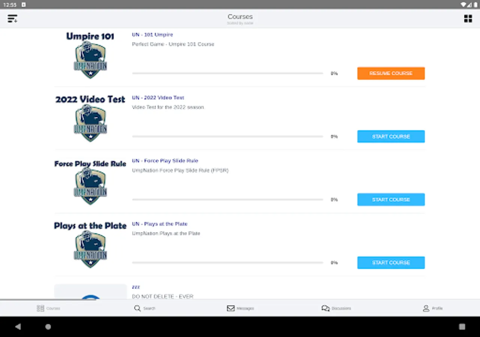Tap the Android recent apps button

pyautogui.click(x=462, y=327)
